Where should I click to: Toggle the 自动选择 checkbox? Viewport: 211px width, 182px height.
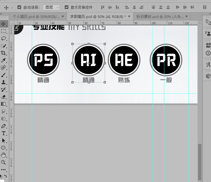tap(19, 7)
